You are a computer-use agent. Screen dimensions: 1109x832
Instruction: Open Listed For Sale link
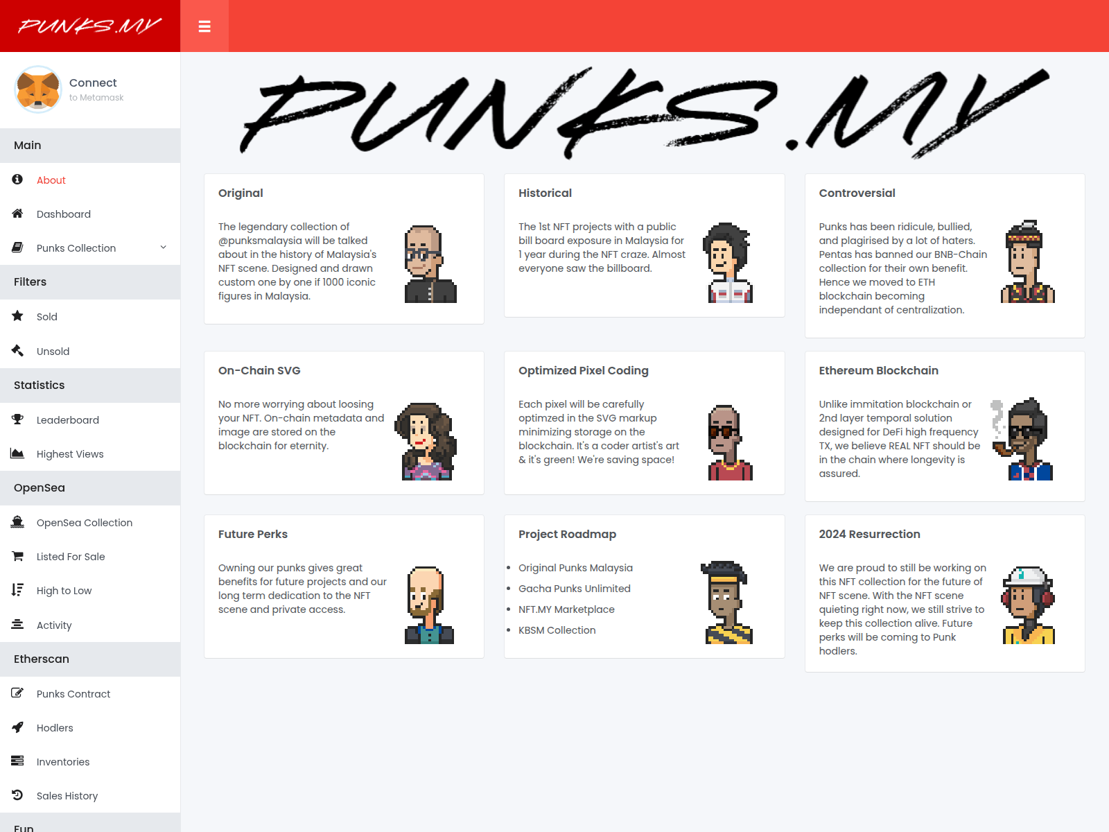90,557
